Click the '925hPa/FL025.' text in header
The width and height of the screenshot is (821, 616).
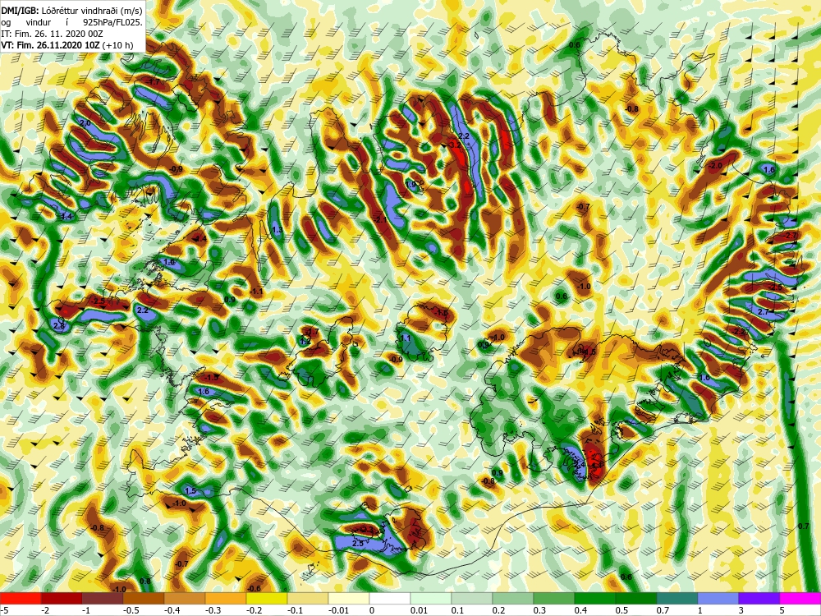(x=113, y=22)
